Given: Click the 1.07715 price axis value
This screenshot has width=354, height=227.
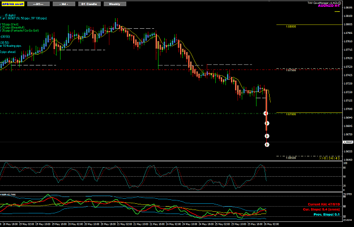Looking at the screenshot, I should tap(348, 50).
